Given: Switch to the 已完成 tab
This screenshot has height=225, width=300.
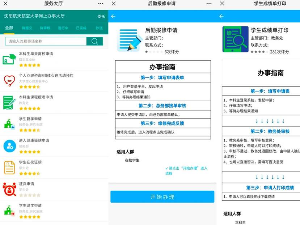Looking at the screenshot, I should pos(81,28).
